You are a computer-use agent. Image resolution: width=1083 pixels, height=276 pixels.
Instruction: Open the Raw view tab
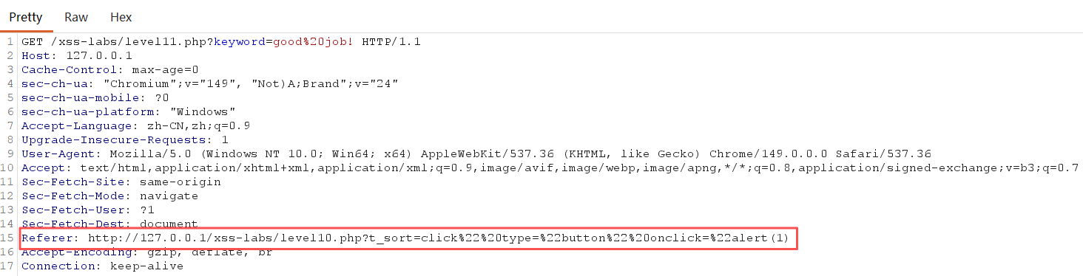pyautogui.click(x=76, y=16)
